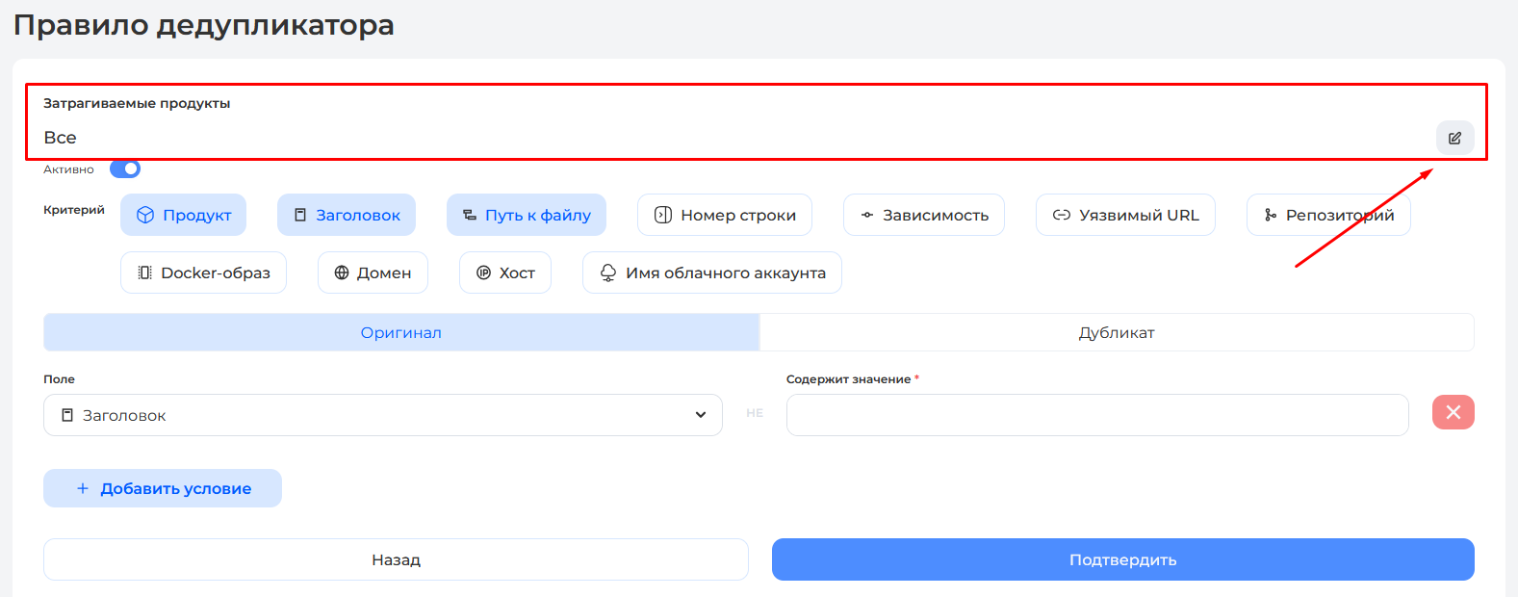Toggle the Активно switch
Image resolution: width=1518 pixels, height=597 pixels.
pyautogui.click(x=125, y=169)
